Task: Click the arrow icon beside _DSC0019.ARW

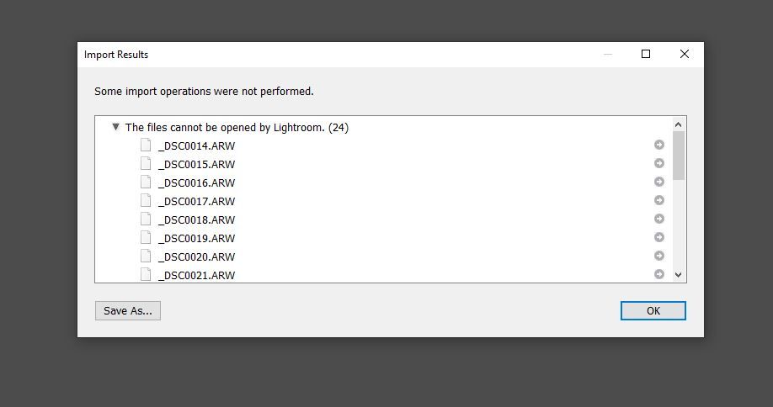Action: point(659,237)
